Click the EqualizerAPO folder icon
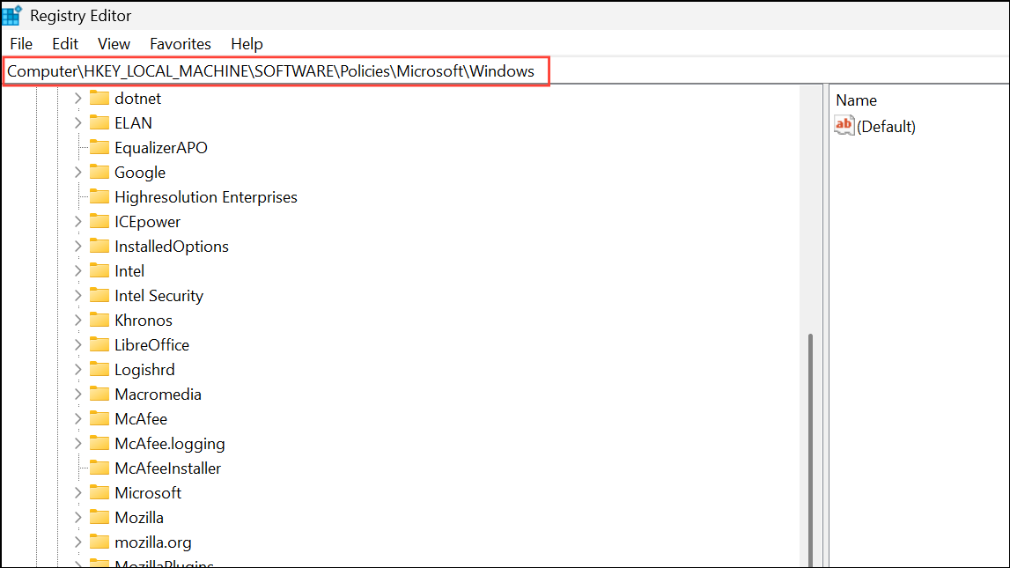The height and width of the screenshot is (568, 1010). (x=100, y=147)
